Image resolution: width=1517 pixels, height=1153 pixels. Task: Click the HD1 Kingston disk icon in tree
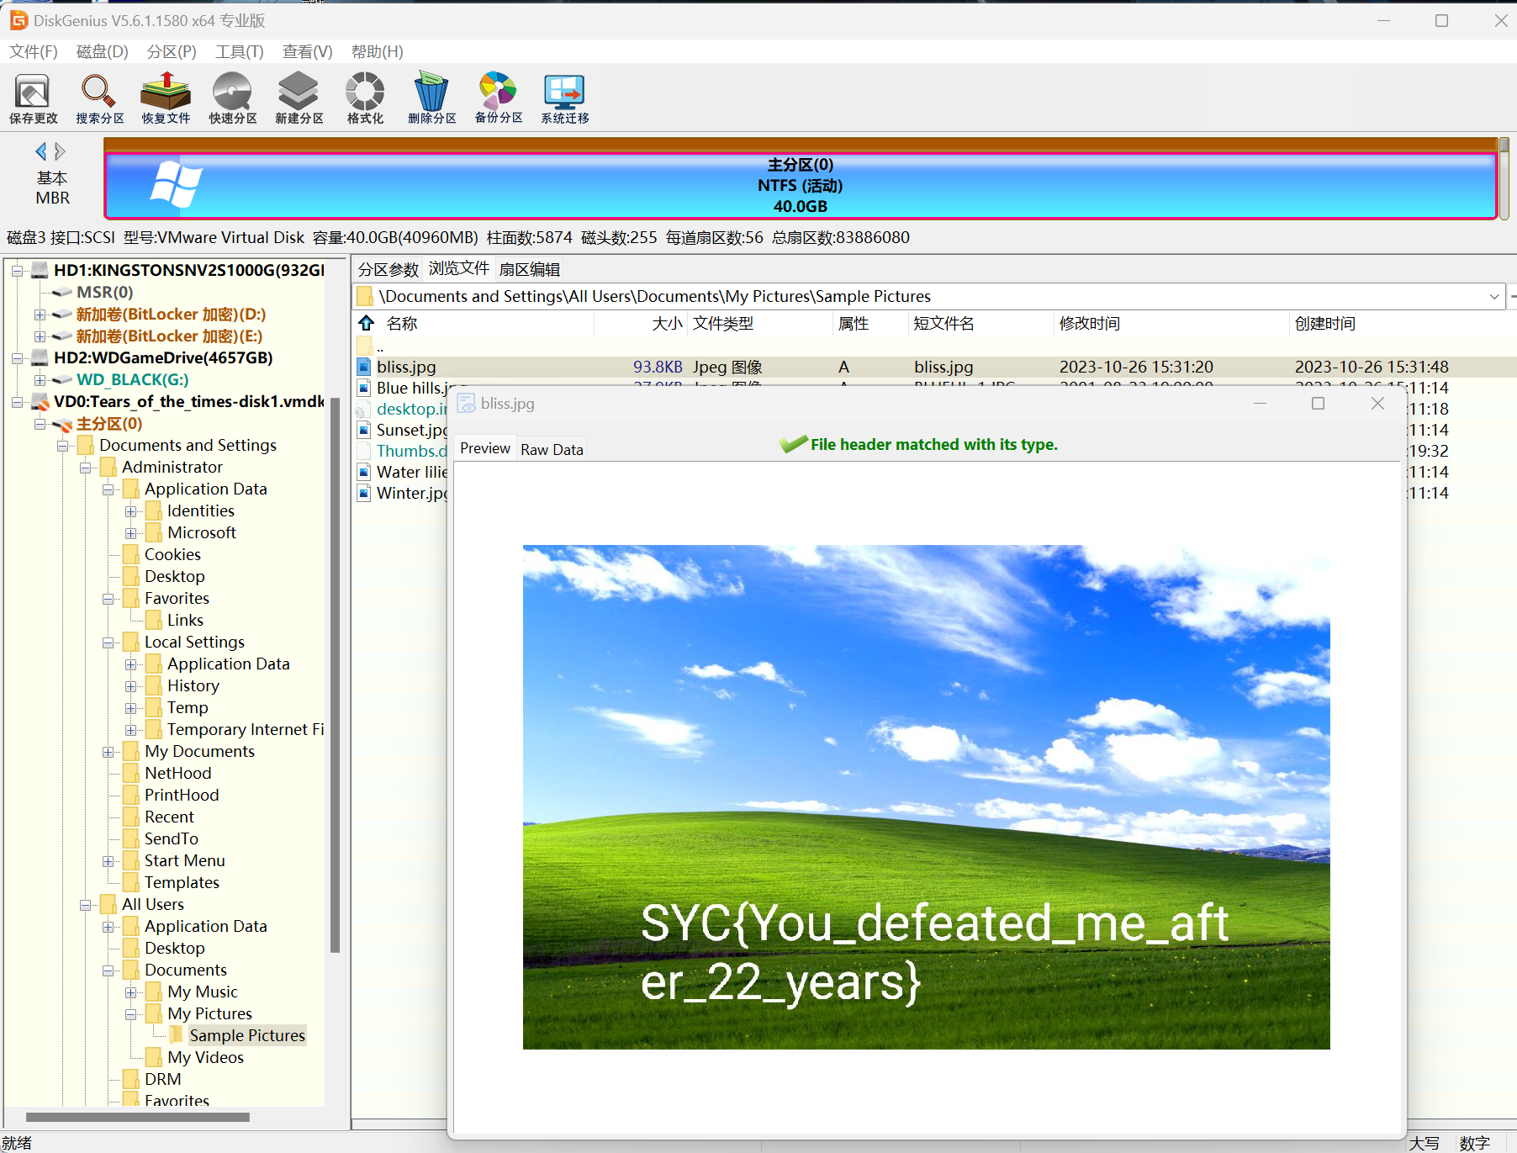(x=40, y=270)
